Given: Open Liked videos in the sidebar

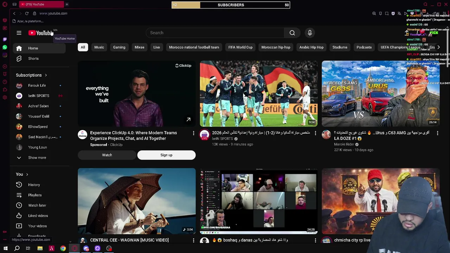Looking at the screenshot, I should point(39,216).
